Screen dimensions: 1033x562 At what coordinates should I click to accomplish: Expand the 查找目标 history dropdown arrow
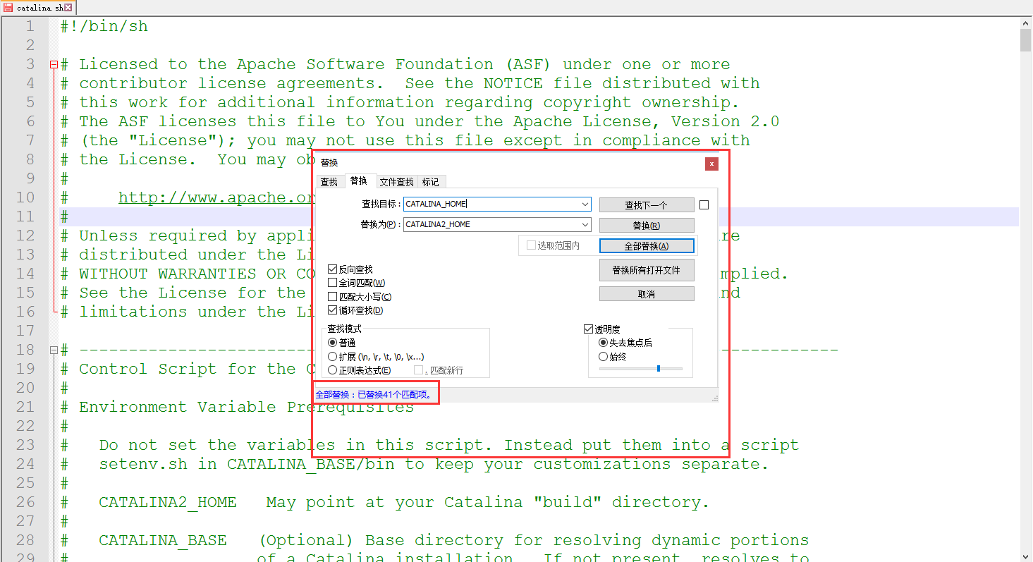[585, 204]
